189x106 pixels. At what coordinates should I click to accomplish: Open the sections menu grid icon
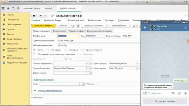coord(3,8)
